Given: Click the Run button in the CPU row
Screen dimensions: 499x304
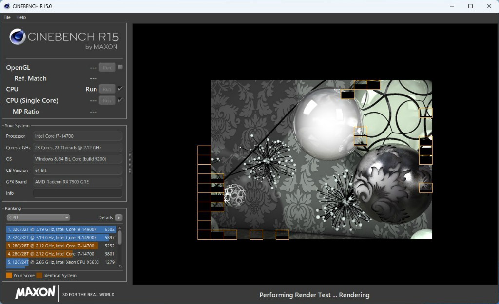Looking at the screenshot, I should (x=107, y=89).
